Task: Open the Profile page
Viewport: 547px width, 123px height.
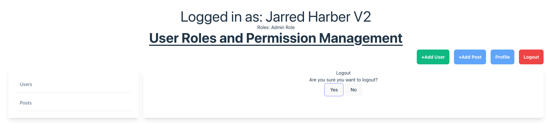Action: (x=502, y=57)
